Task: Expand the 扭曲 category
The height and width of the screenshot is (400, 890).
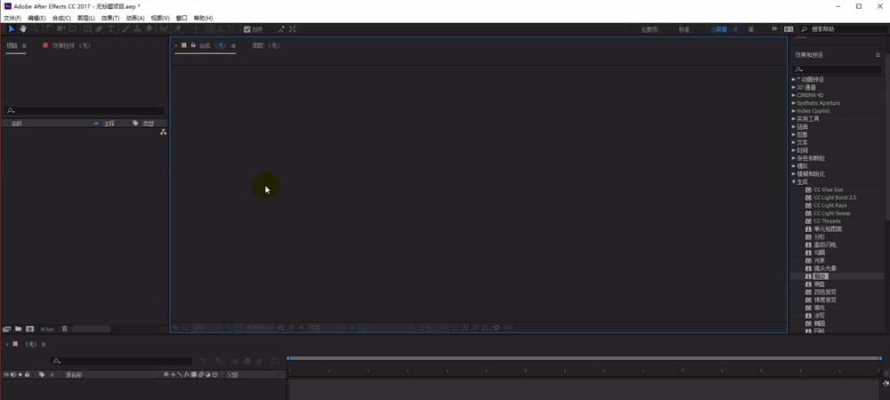Action: (x=794, y=127)
